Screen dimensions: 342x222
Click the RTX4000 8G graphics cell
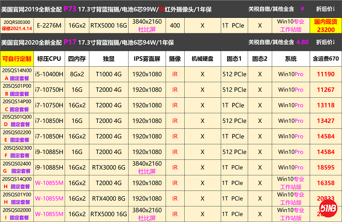click(x=108, y=198)
